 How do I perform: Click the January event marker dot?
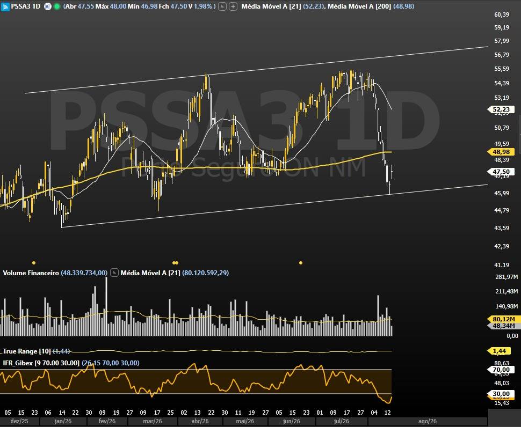34,263
